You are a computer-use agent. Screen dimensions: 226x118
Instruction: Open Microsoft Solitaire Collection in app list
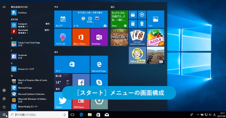click(31, 94)
